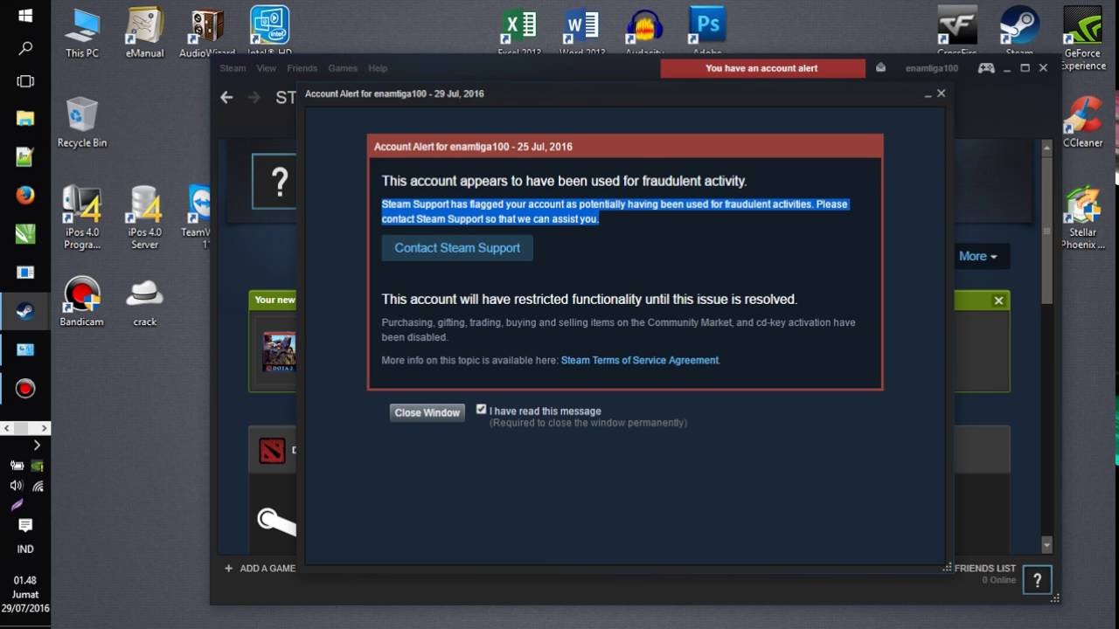1119x629 pixels.
Task: Open the Stellar Phoenix desktop shortcut
Action: 1082,218
